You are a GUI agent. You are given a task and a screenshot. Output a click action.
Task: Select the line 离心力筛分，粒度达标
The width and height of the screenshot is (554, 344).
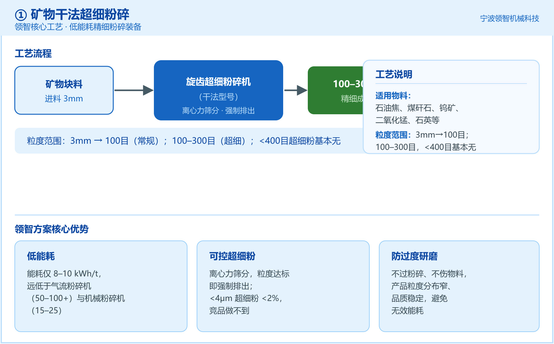(249, 274)
